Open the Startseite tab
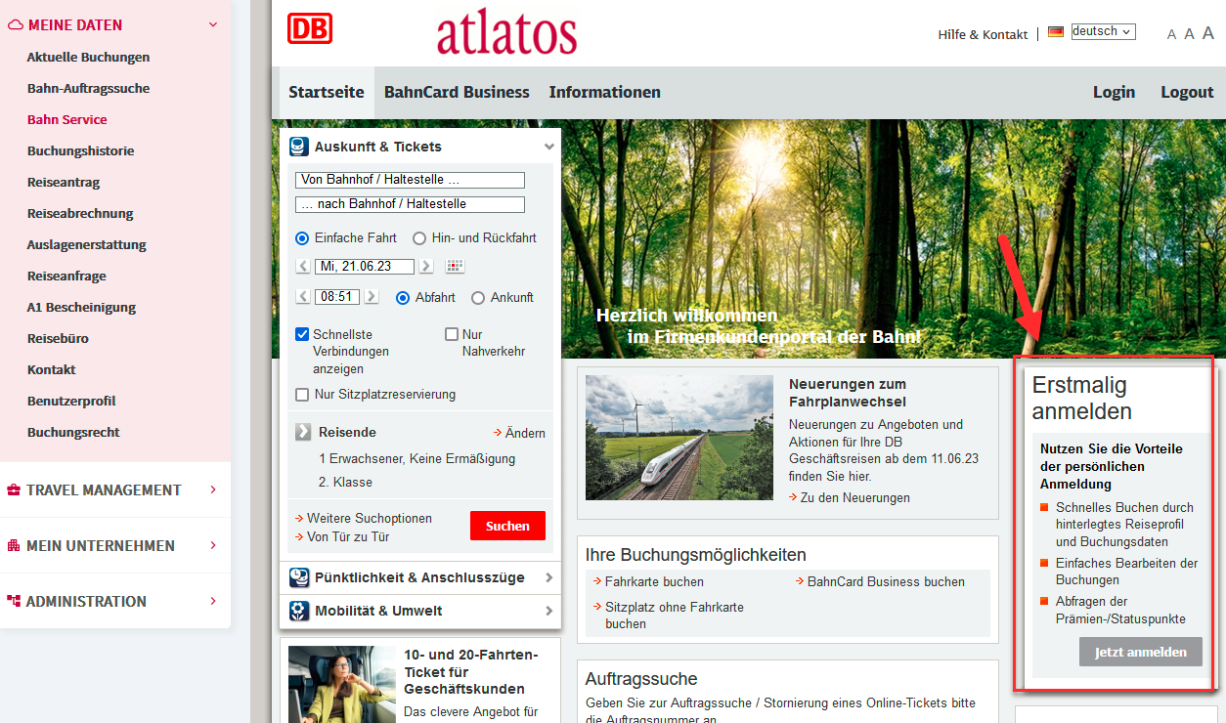 [327, 92]
